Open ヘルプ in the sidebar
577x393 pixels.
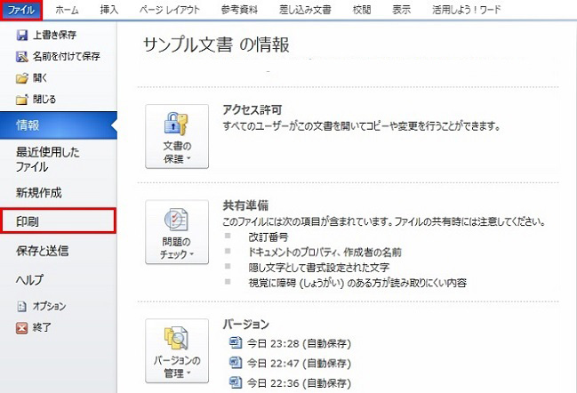pyautogui.click(x=29, y=280)
